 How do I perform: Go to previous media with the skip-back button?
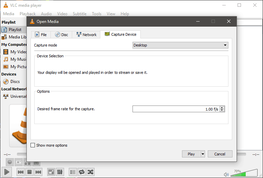[x=21, y=172]
